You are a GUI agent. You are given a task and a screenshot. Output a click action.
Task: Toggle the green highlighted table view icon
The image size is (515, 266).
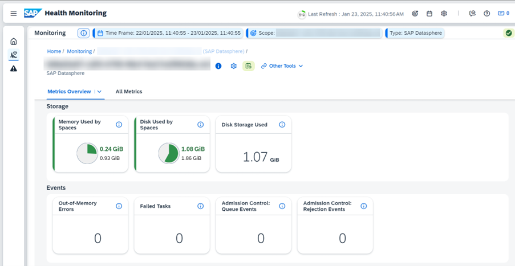point(248,66)
